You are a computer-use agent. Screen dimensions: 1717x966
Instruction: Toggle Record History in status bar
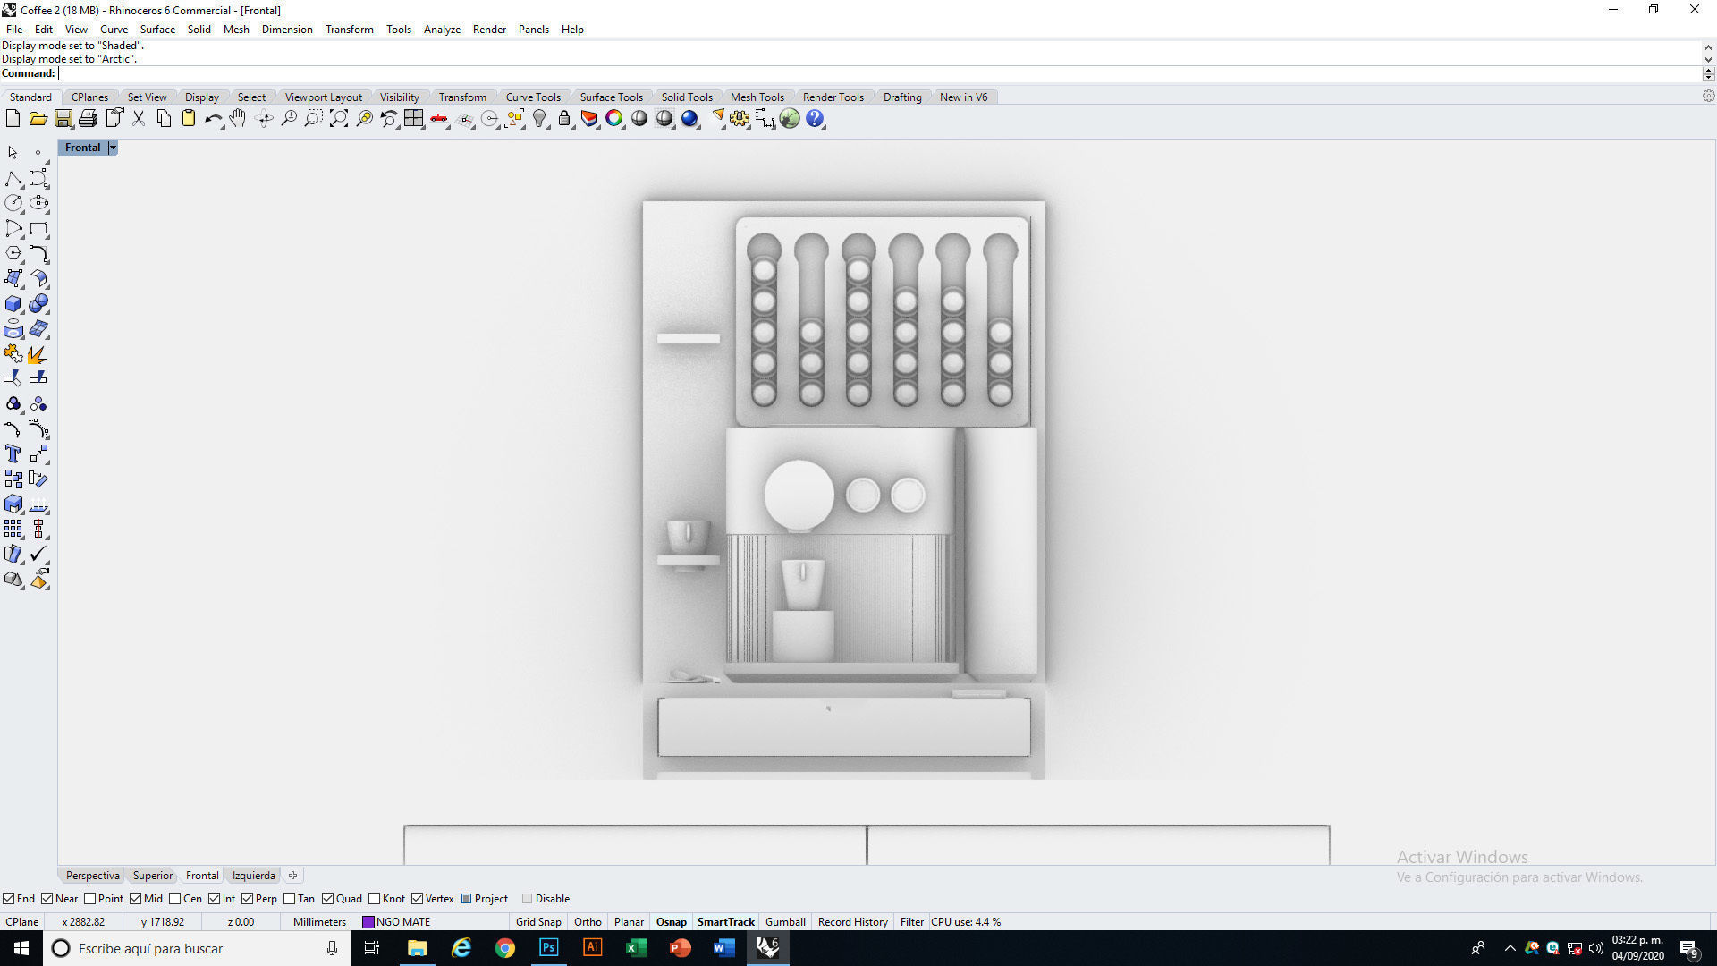tap(852, 922)
